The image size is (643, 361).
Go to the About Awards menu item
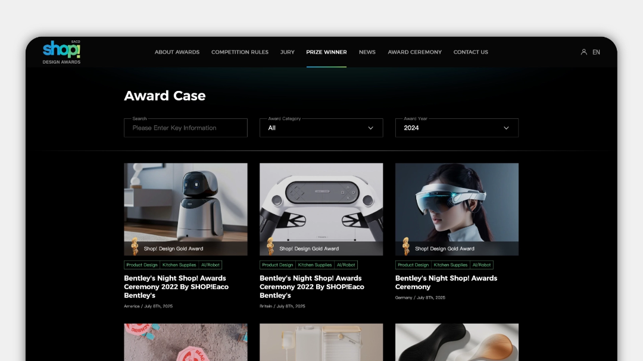(x=177, y=52)
